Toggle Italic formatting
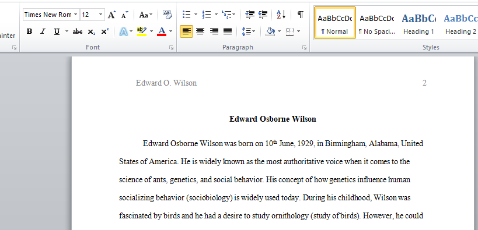 tap(43, 31)
